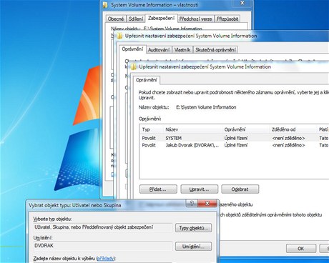This screenshot has width=329, height=263.
Task: Click the Umístění... button
Action: (193, 247)
